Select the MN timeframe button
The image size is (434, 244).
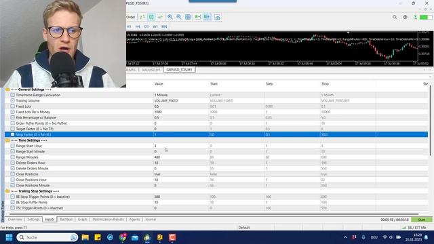click(164, 26)
